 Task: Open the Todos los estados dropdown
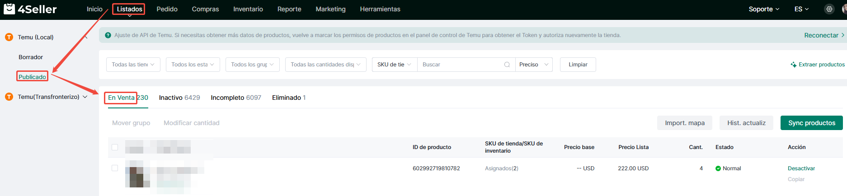(193, 65)
